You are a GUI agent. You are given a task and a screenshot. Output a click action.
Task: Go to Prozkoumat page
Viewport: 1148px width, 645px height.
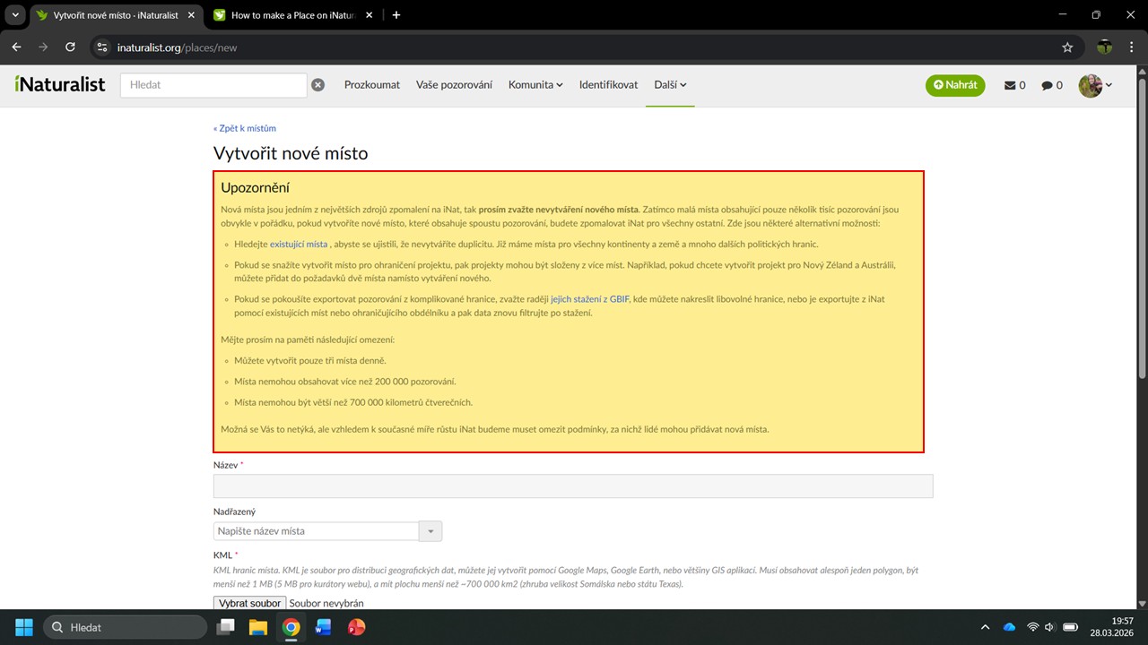pyautogui.click(x=372, y=85)
